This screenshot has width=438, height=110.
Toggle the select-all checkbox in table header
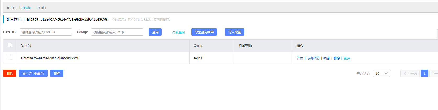(10, 45)
